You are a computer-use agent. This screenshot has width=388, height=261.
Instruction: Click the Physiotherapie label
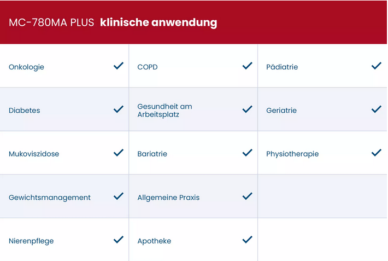tap(292, 154)
